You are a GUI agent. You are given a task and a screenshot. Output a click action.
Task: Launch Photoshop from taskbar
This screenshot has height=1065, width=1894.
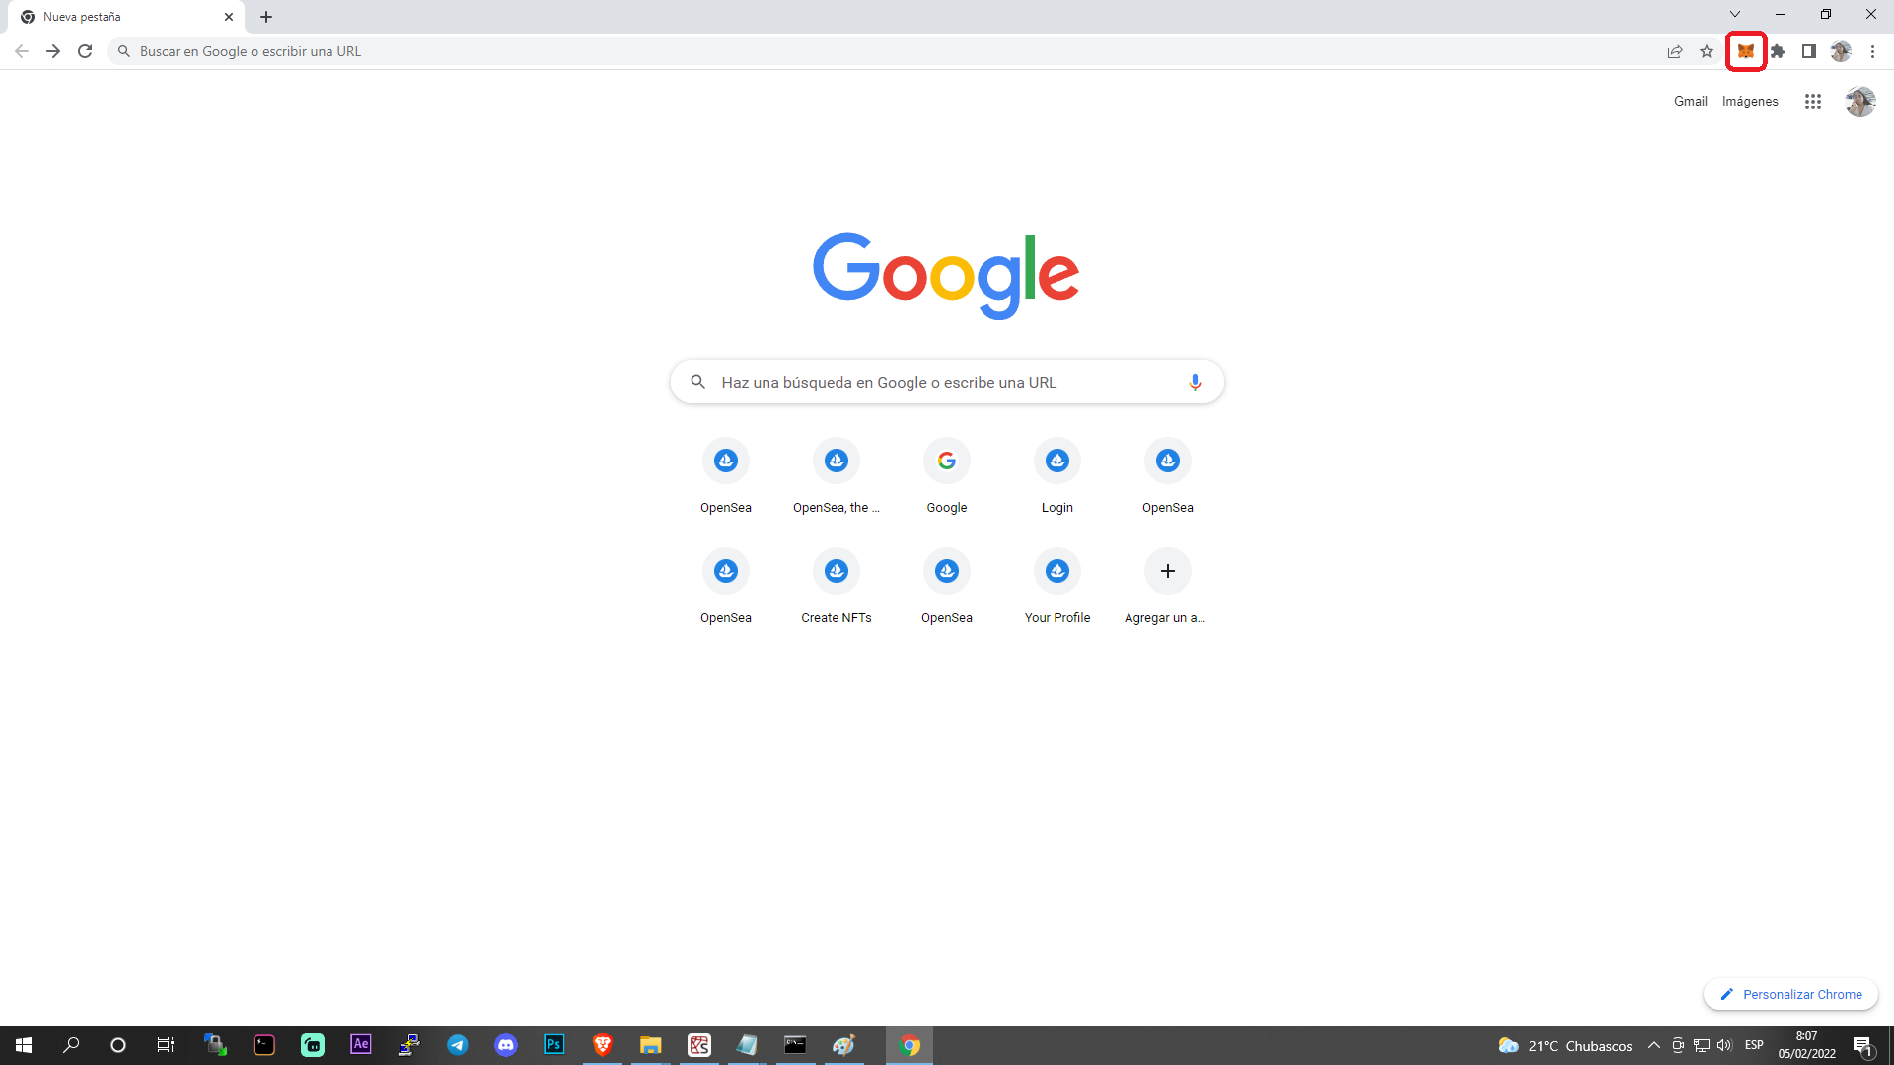pyautogui.click(x=554, y=1045)
